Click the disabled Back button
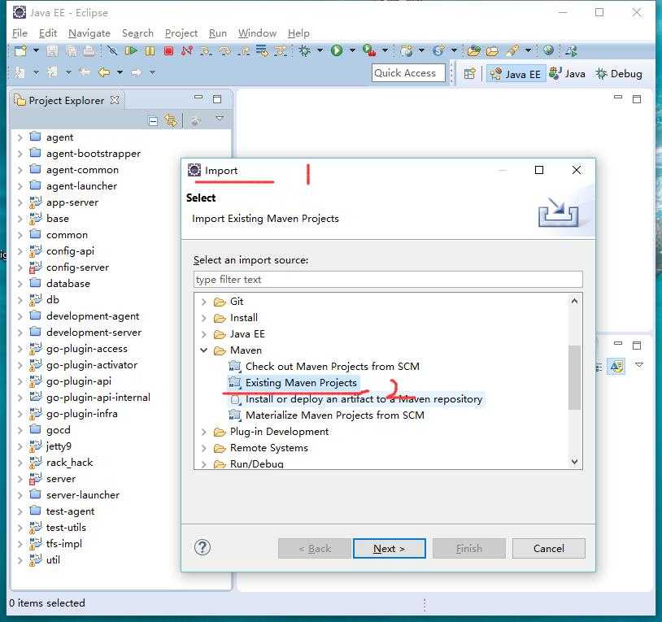Image resolution: width=662 pixels, height=622 pixels. [315, 548]
